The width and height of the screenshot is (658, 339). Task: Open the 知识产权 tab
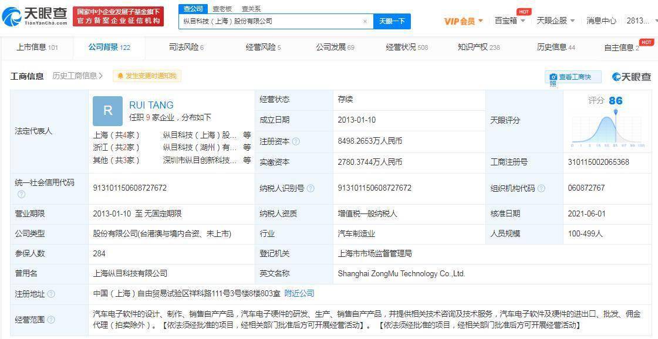(479, 48)
